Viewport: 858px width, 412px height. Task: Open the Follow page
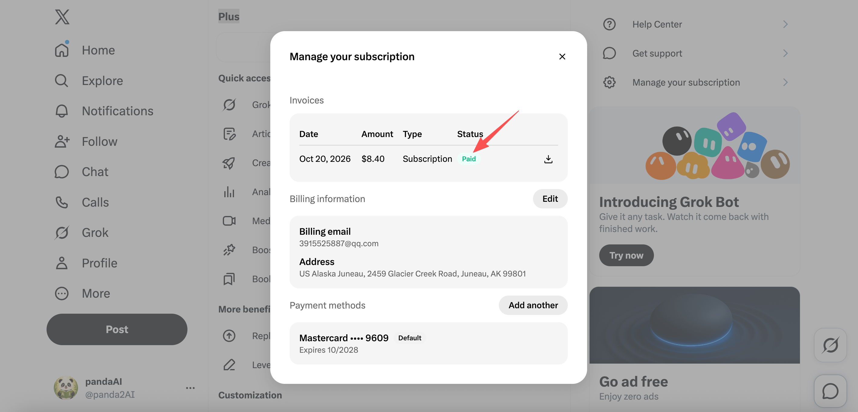(86, 141)
